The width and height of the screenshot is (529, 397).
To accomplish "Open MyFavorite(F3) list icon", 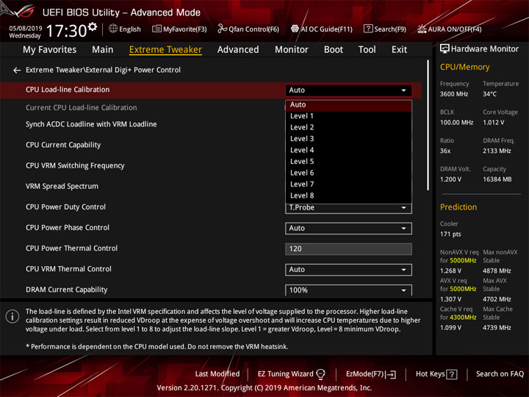I will [156, 29].
